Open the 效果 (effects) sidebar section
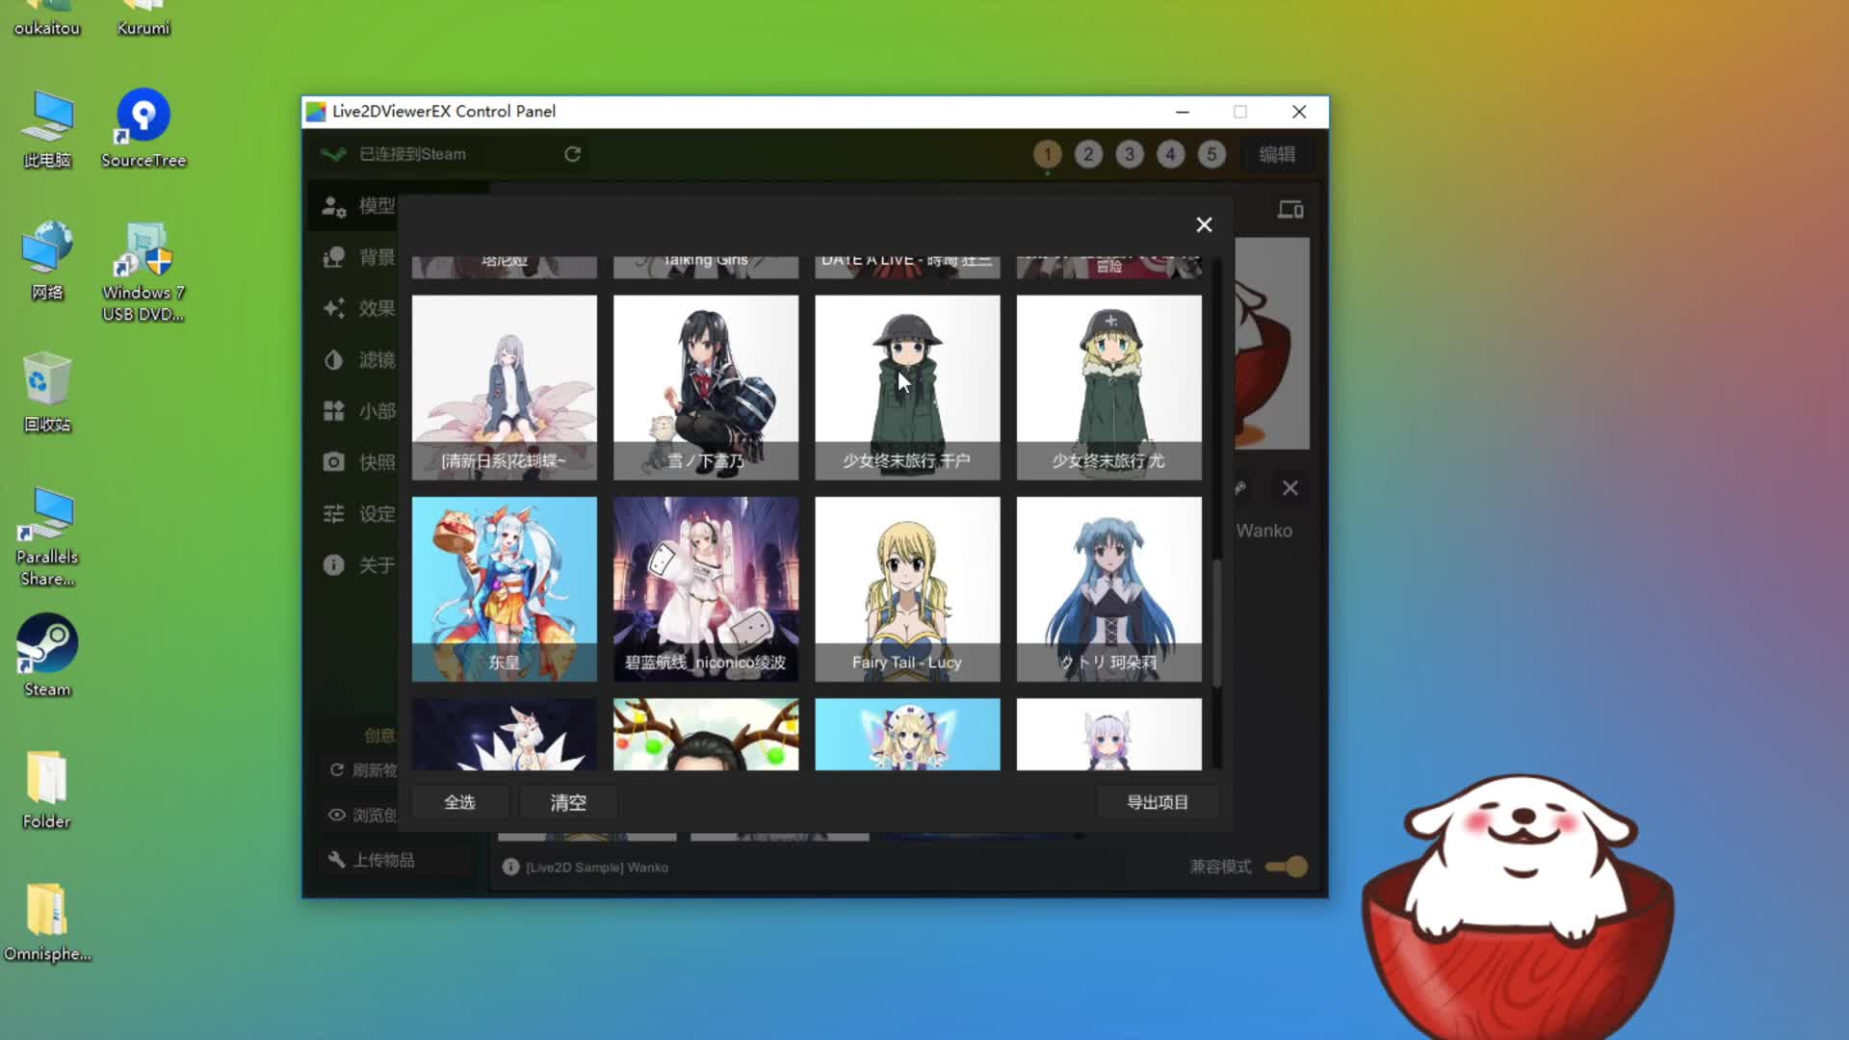Screen dimensions: 1849x1040 pos(358,308)
